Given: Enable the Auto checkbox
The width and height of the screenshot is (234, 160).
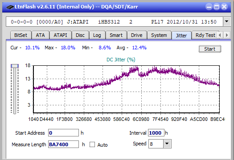Looking at the screenshot, I should pos(92,144).
